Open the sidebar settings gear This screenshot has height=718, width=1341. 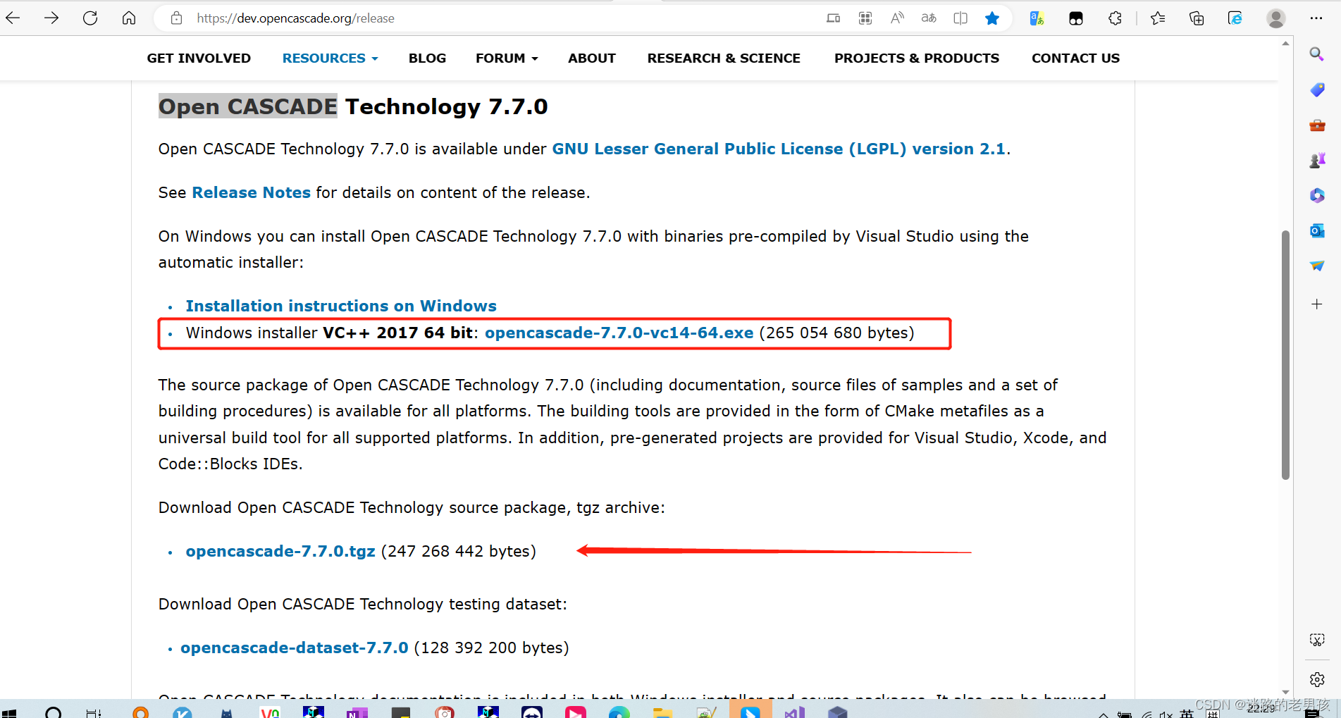1317,679
